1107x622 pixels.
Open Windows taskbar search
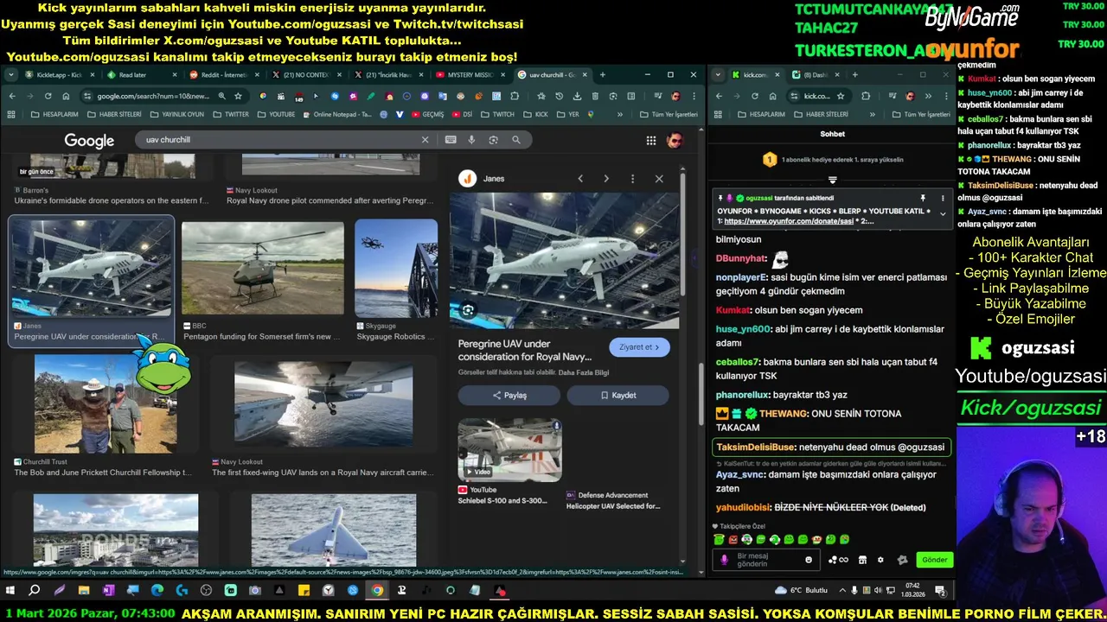(35, 591)
